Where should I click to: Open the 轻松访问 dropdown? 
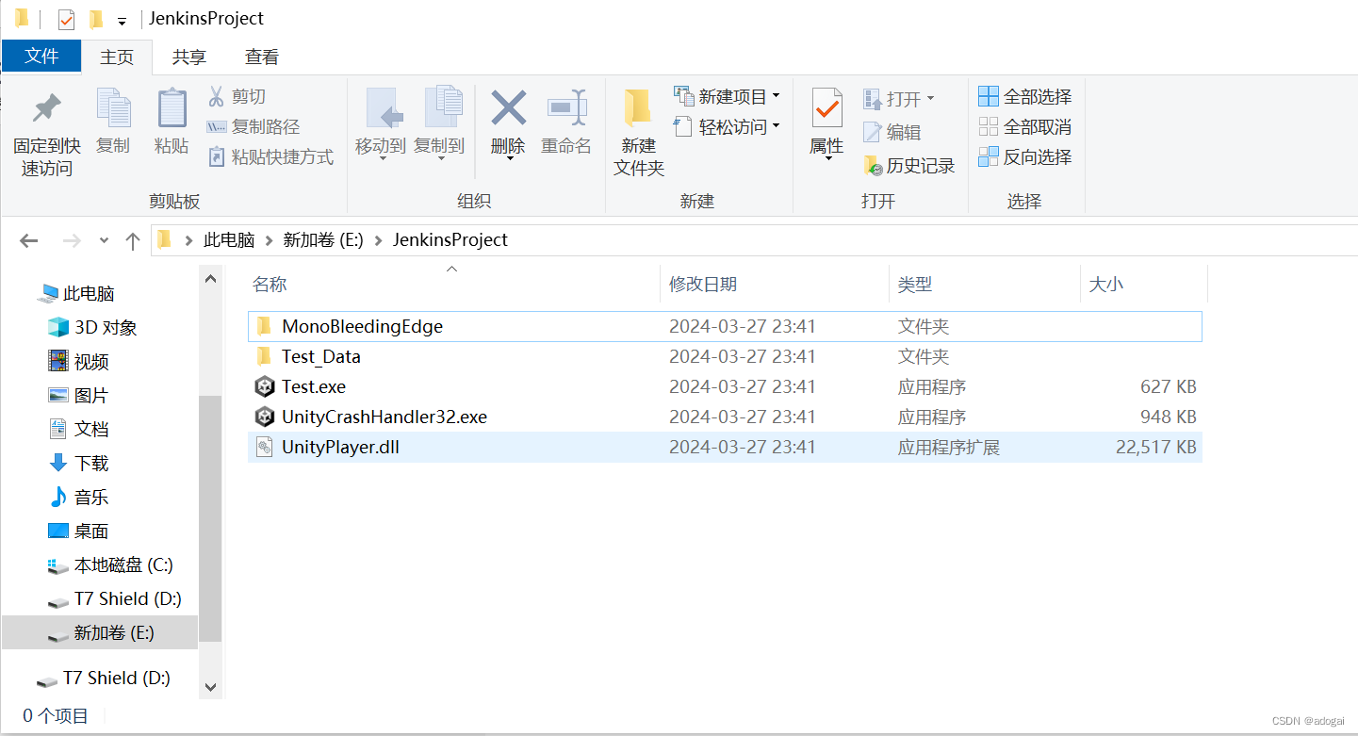(728, 126)
